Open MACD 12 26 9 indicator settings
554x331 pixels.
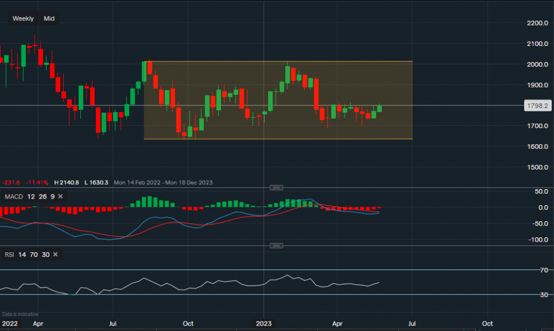point(28,196)
